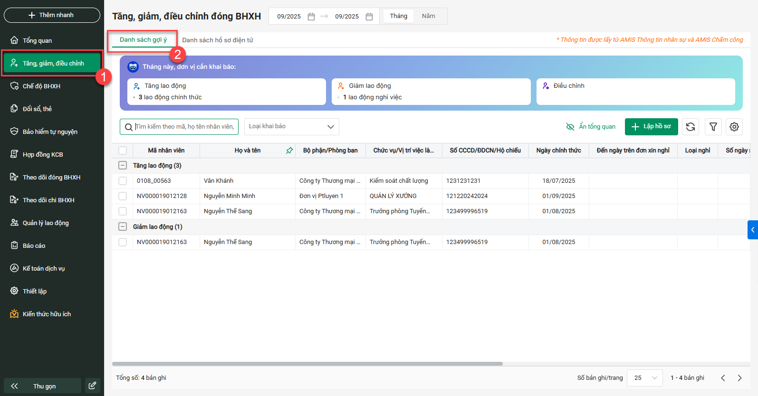Hide overview with Ẩn tổng quan
The image size is (758, 396).
click(591, 127)
